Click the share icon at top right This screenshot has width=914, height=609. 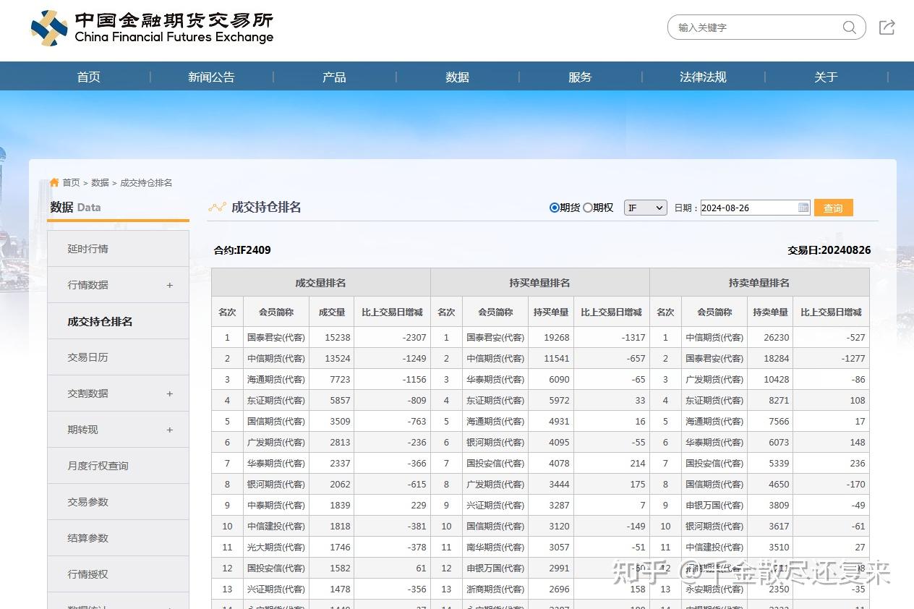click(887, 27)
